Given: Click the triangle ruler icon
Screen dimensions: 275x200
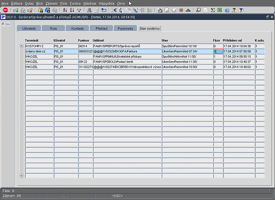Looking at the screenshot, I should pyautogui.click(x=188, y=10).
